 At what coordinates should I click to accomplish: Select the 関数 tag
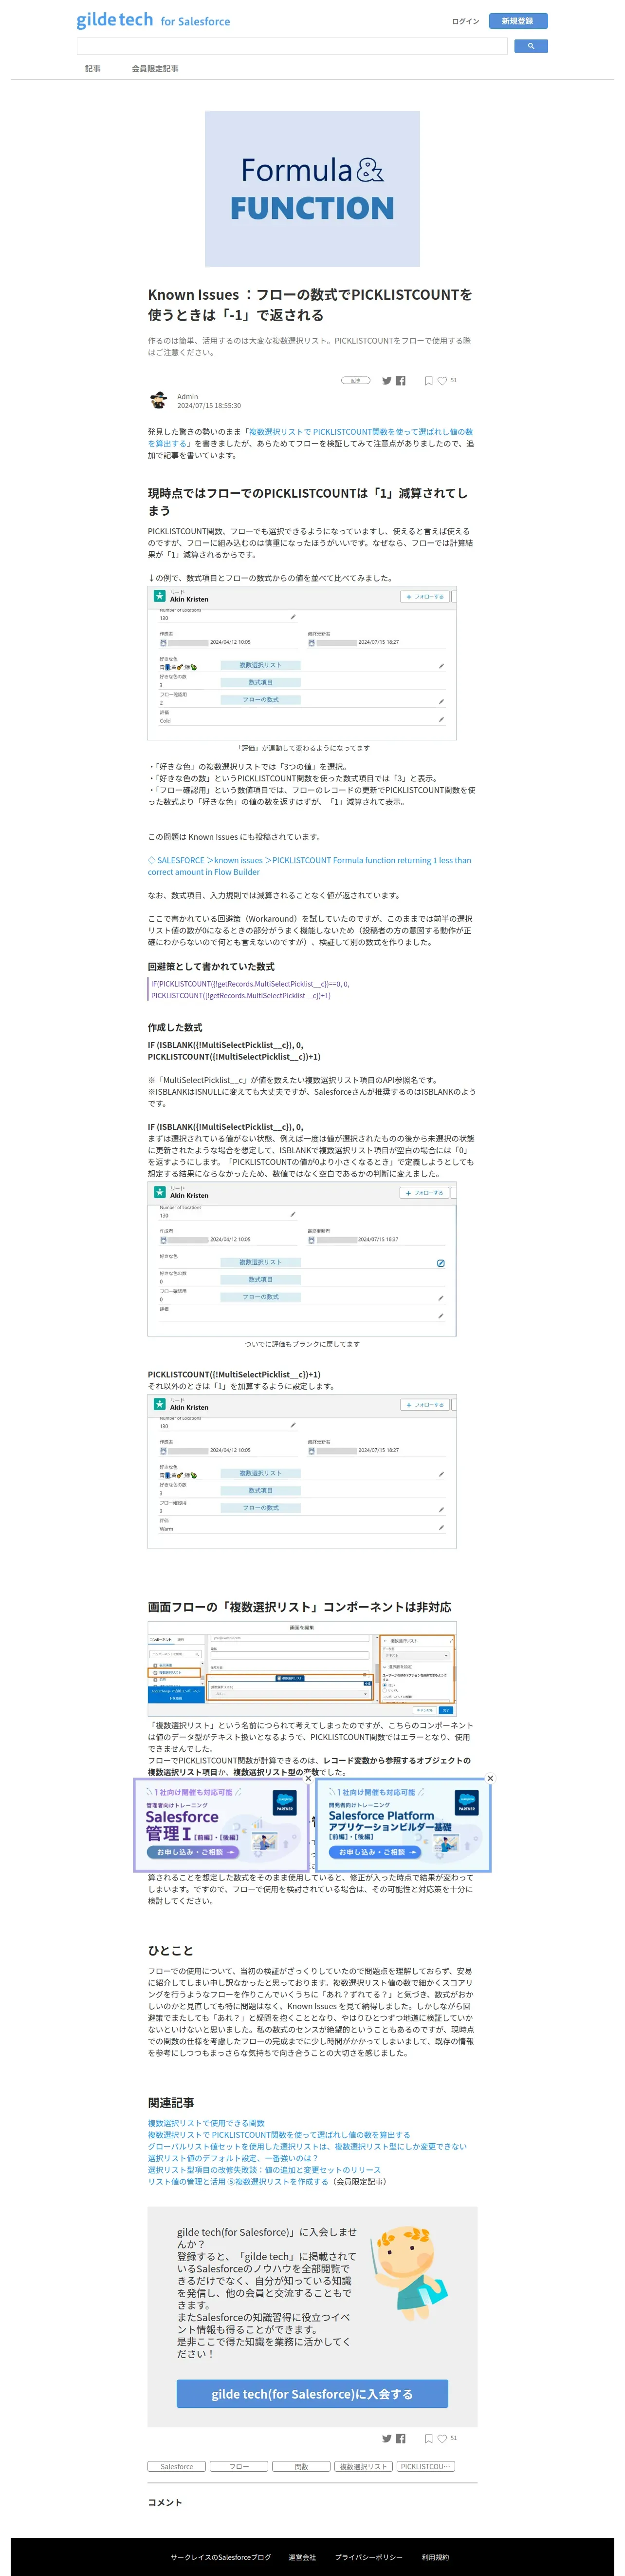pyautogui.click(x=301, y=2466)
